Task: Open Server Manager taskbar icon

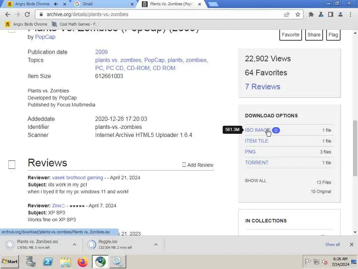Action: click(x=30, y=262)
